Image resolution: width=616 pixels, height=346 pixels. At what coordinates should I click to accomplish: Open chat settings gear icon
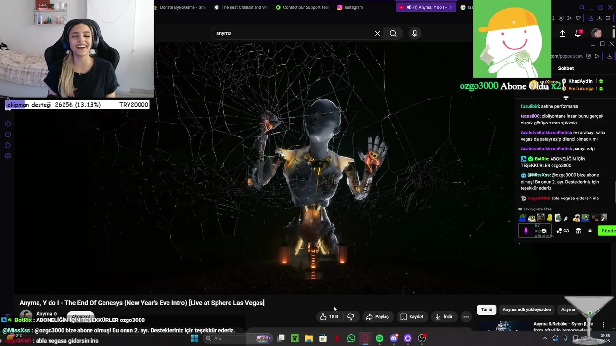[x=590, y=231]
